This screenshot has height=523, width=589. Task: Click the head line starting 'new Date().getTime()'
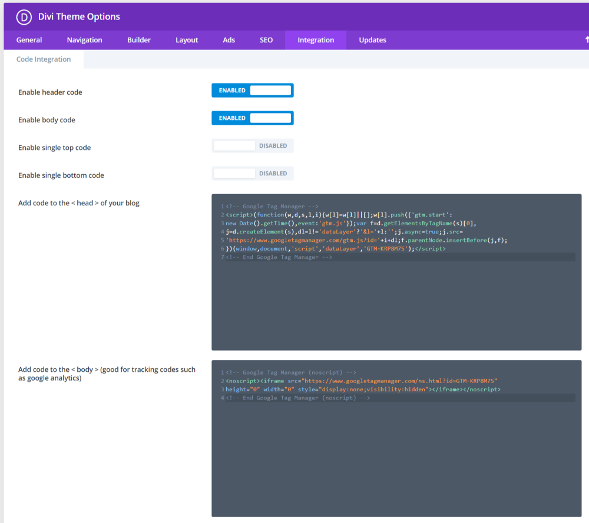pyautogui.click(x=351, y=224)
